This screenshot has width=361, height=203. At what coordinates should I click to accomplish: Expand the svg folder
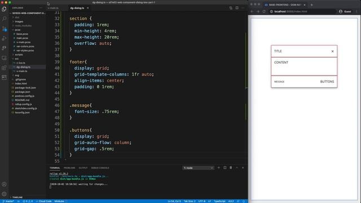17,75
